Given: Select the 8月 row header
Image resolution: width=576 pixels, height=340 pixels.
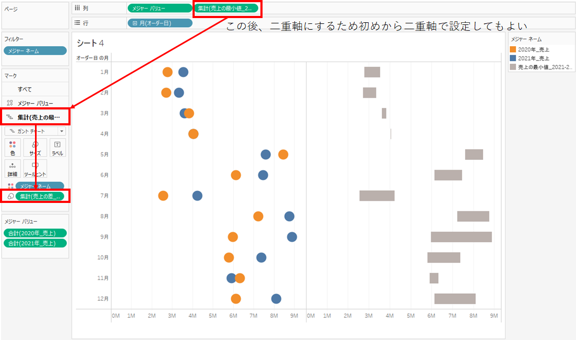Looking at the screenshot, I should point(104,216).
